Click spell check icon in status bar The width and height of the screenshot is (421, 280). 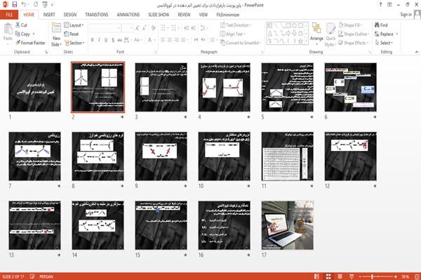pos(32,276)
